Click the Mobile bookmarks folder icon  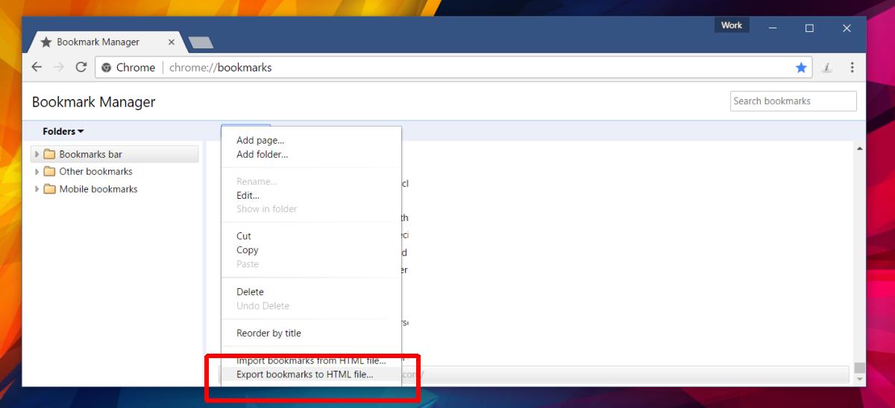pos(50,189)
